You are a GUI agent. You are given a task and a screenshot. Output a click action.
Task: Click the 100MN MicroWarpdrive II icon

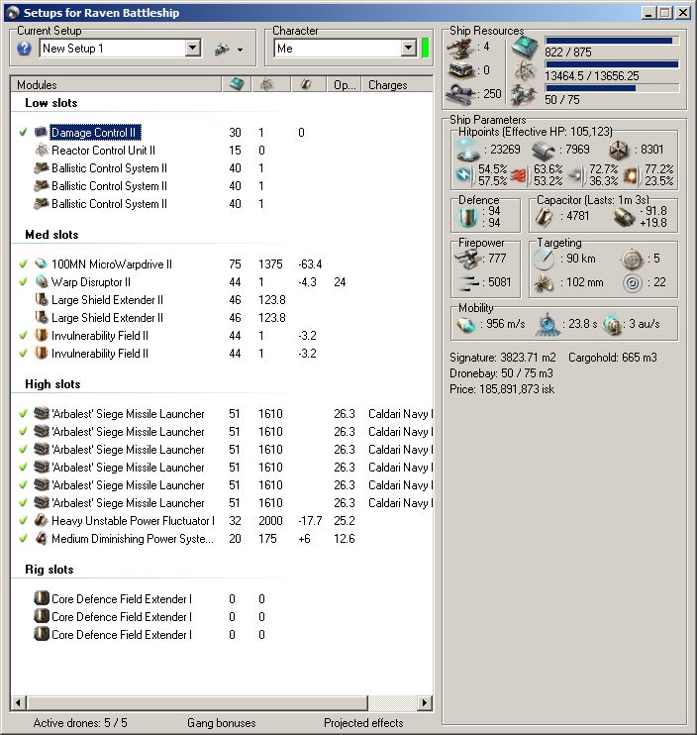tap(42, 263)
